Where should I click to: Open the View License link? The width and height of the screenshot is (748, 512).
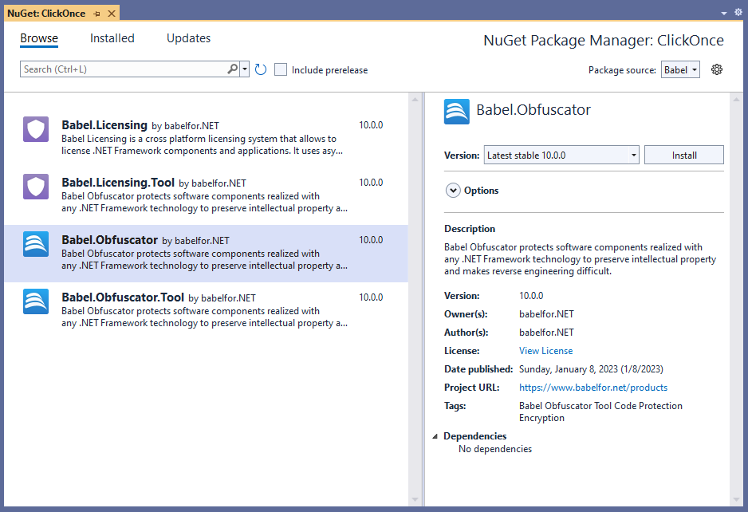click(x=545, y=351)
